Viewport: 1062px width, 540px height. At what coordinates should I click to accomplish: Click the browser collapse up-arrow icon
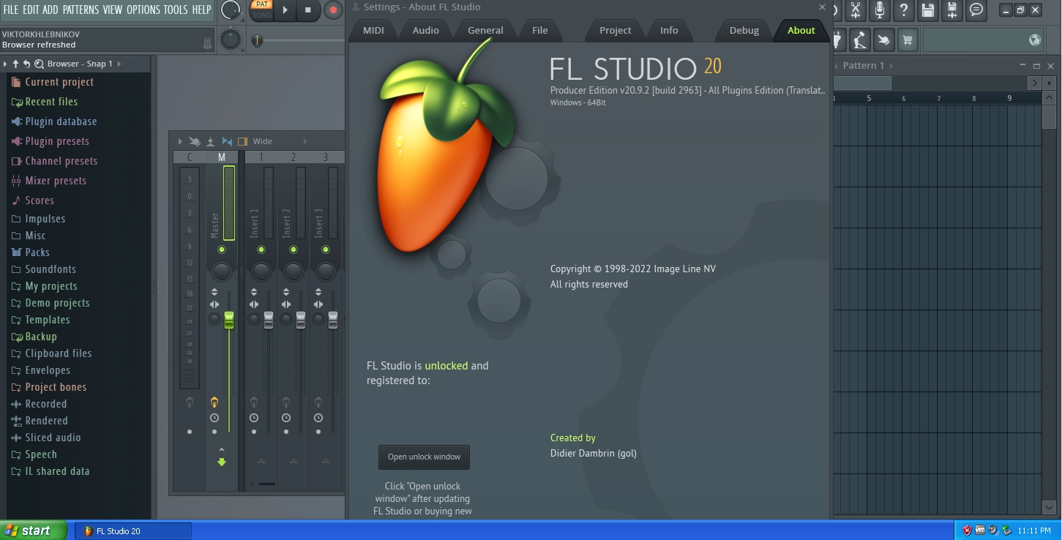pos(15,64)
